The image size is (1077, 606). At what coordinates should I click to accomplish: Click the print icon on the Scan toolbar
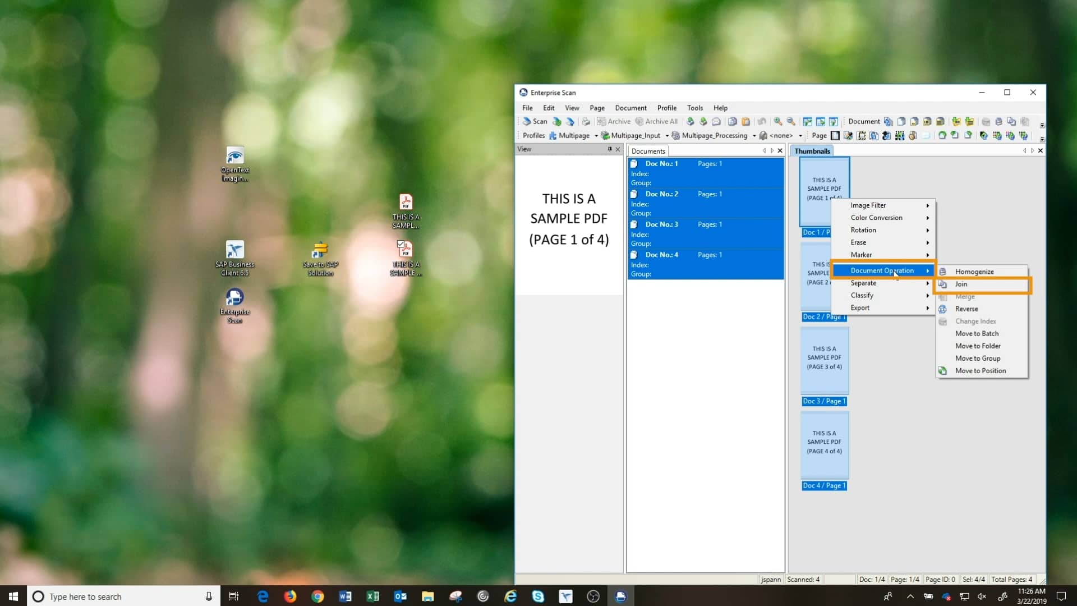(x=586, y=121)
